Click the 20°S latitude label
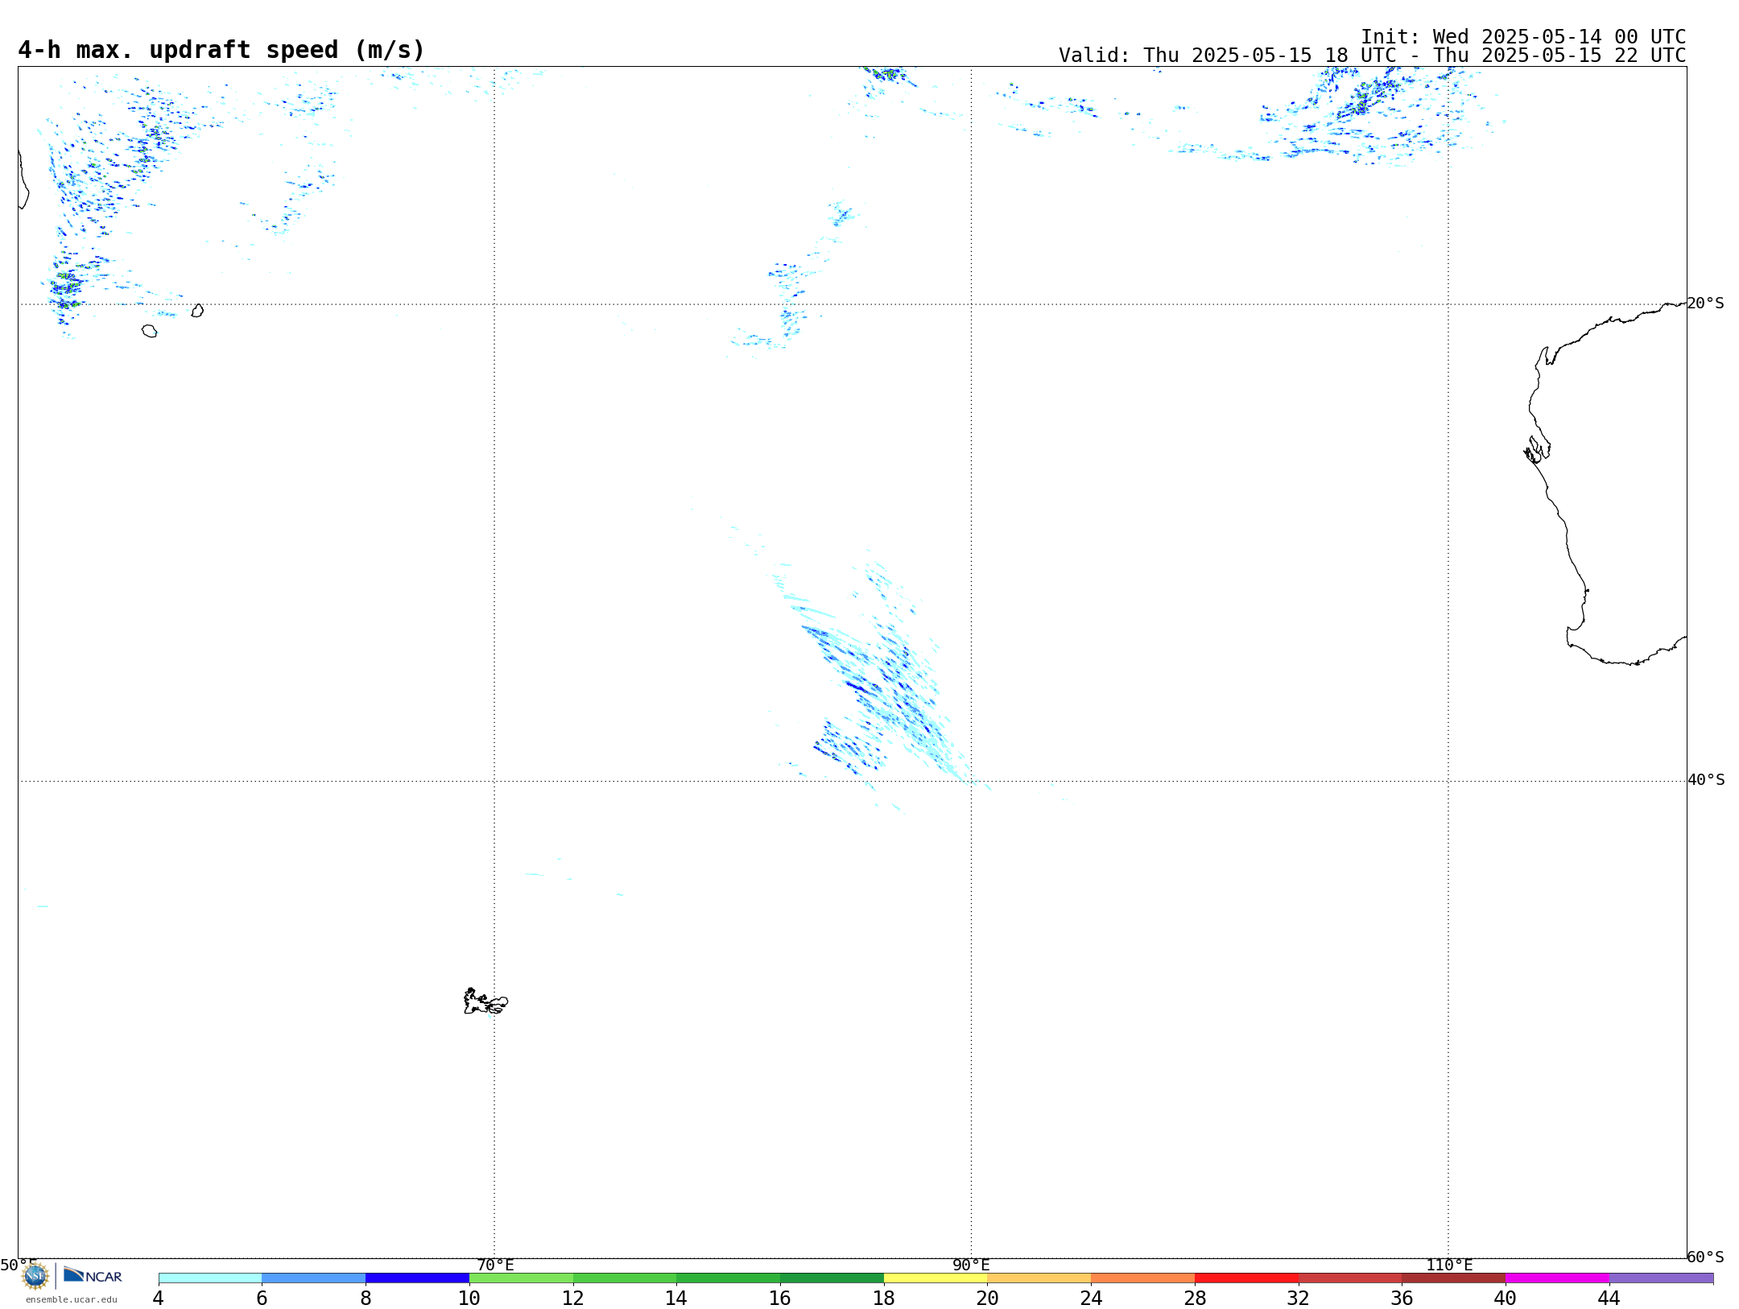Image resolution: width=1739 pixels, height=1309 pixels. 1705,304
